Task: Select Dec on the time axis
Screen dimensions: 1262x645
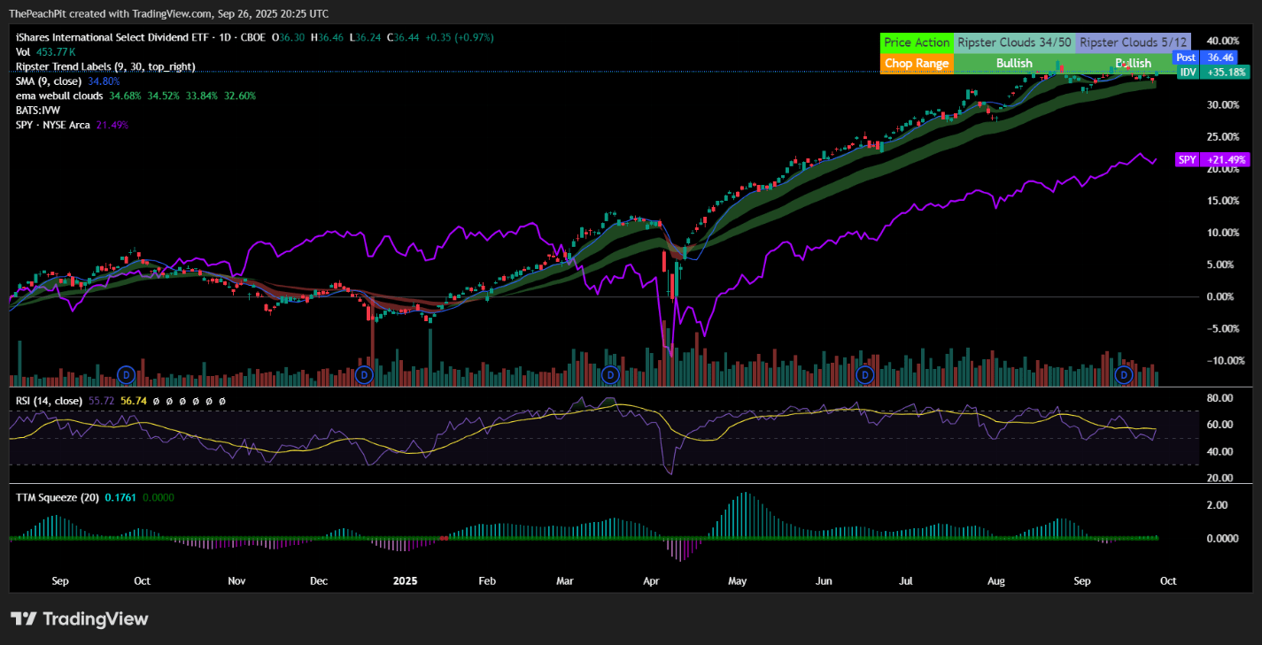Action: pyautogui.click(x=319, y=581)
